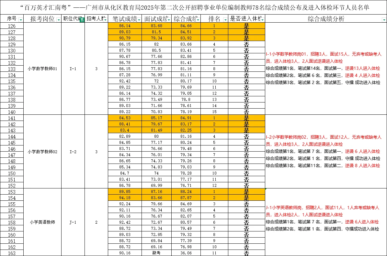The width and height of the screenshot is (387, 256).
Task: Open the 排名 column filter dropdown
Action: tap(225, 20)
